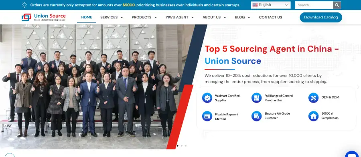Expand the Blog menu arrow
Viewport: 361px width, 157px height.
point(249,18)
